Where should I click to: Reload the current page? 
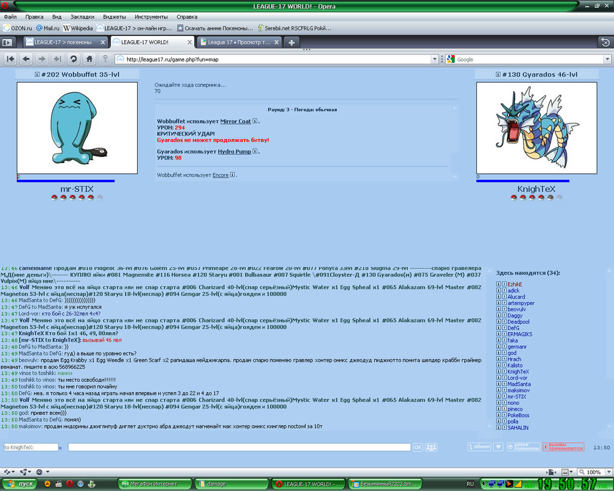(x=73, y=59)
